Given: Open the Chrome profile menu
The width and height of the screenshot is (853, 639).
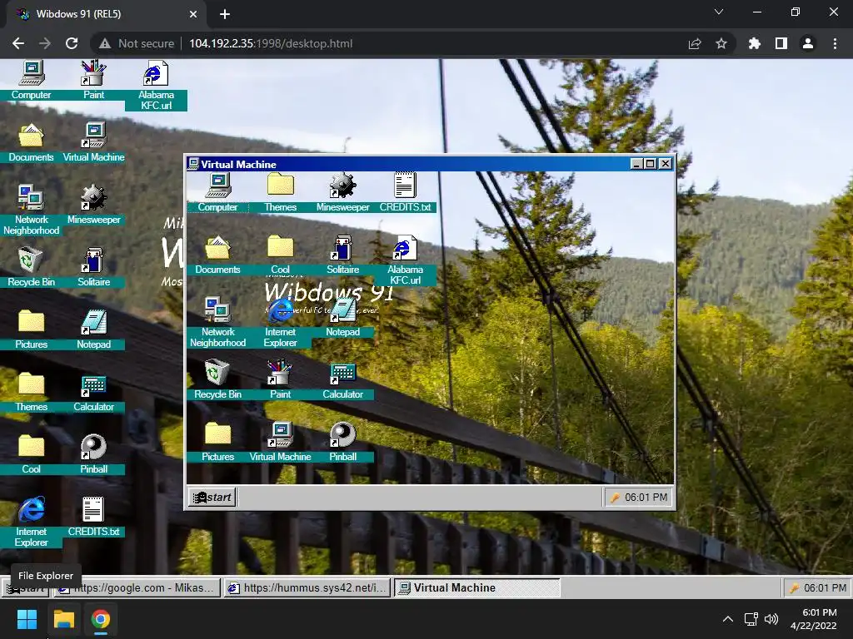Looking at the screenshot, I should 808,43.
